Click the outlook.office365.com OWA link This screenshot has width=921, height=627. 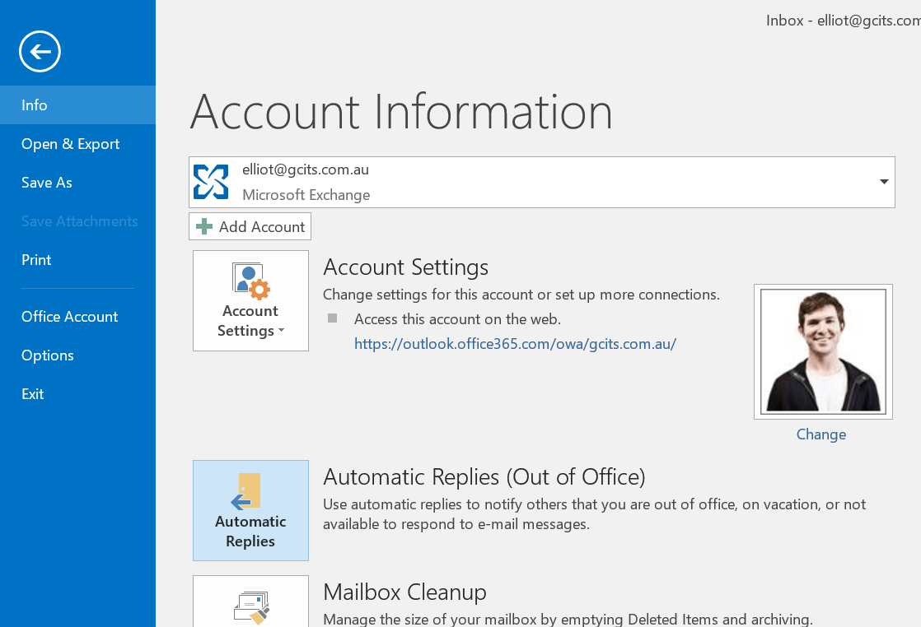pyautogui.click(x=515, y=343)
